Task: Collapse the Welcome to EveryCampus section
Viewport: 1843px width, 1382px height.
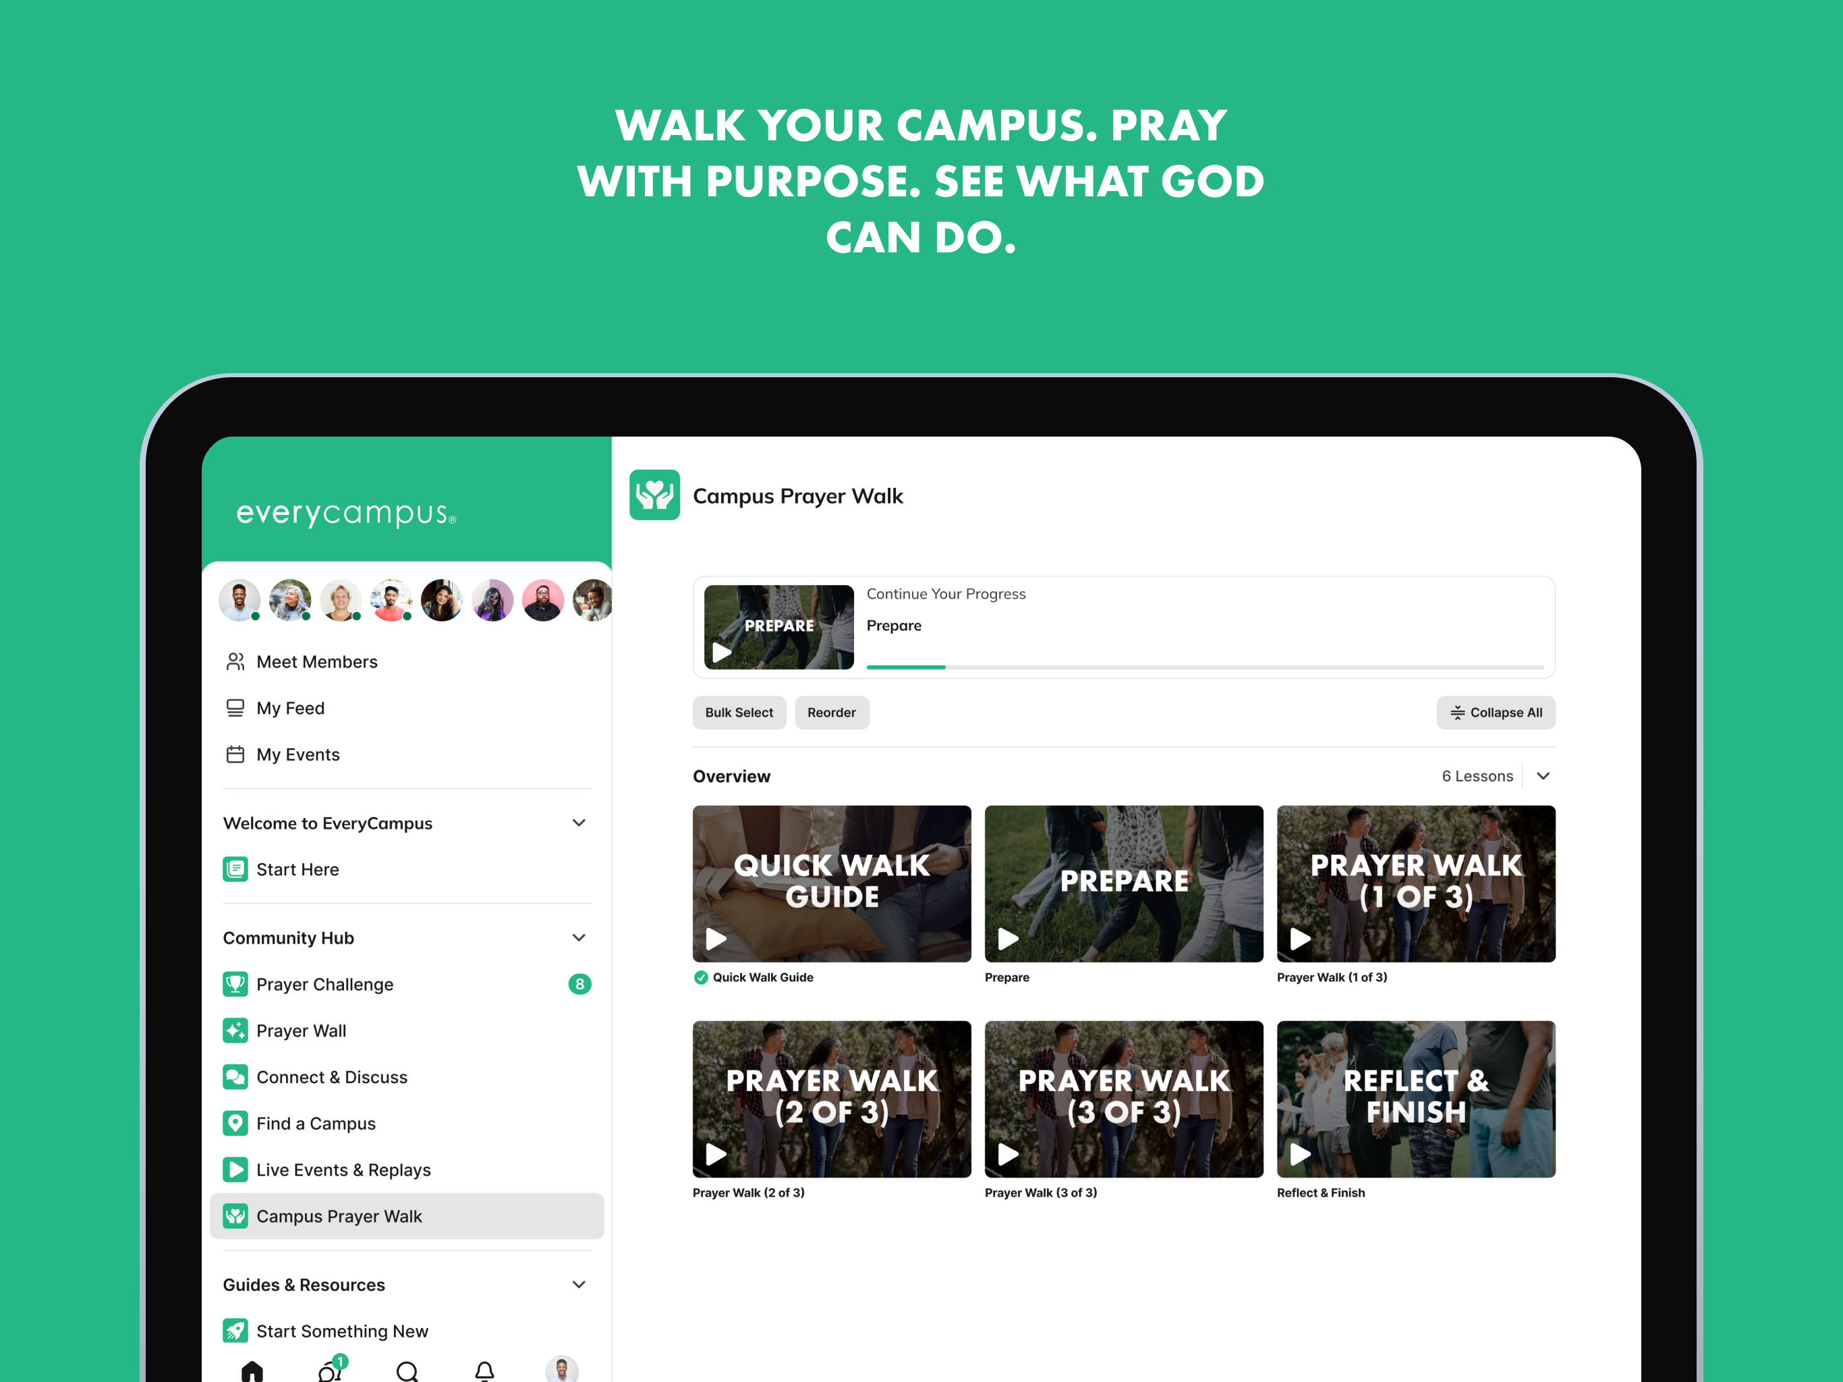Action: point(579,823)
